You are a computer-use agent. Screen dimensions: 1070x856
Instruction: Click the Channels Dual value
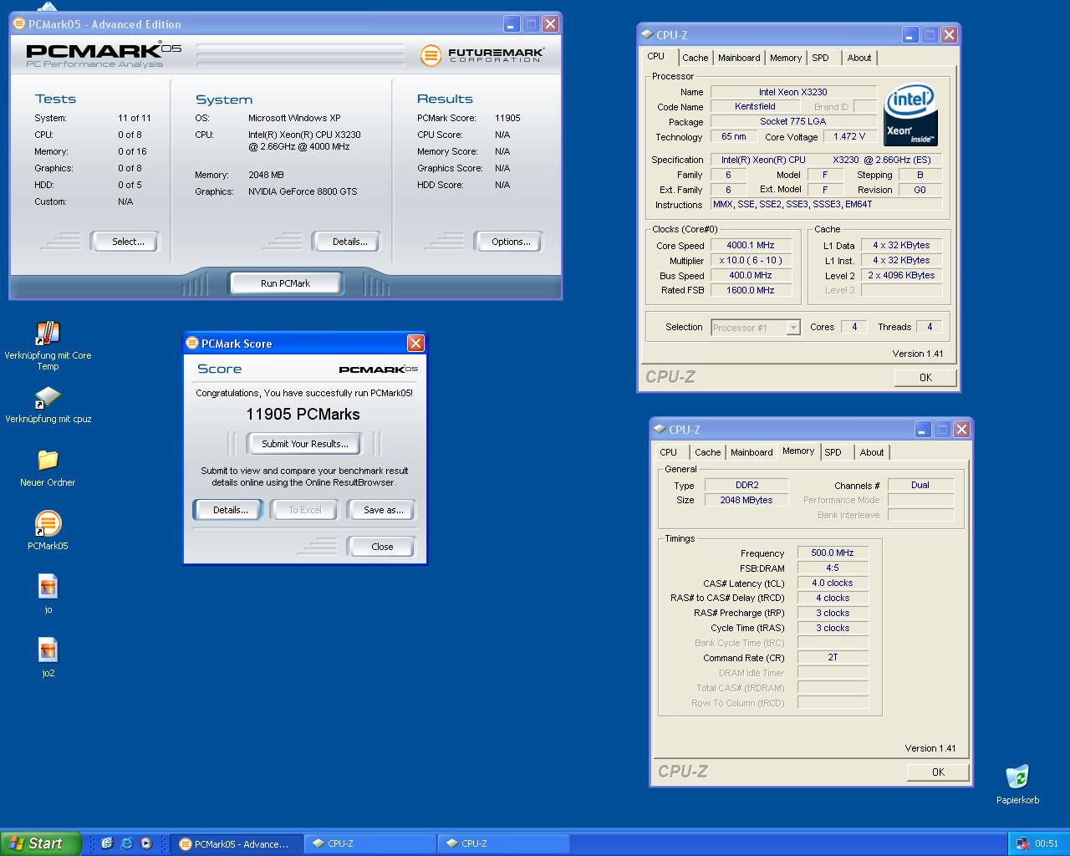(920, 485)
